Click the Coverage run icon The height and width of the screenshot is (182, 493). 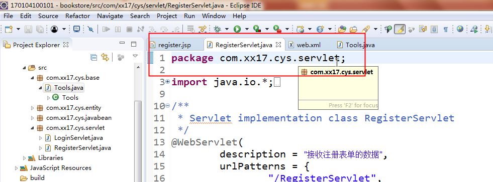pyautogui.click(x=257, y=29)
